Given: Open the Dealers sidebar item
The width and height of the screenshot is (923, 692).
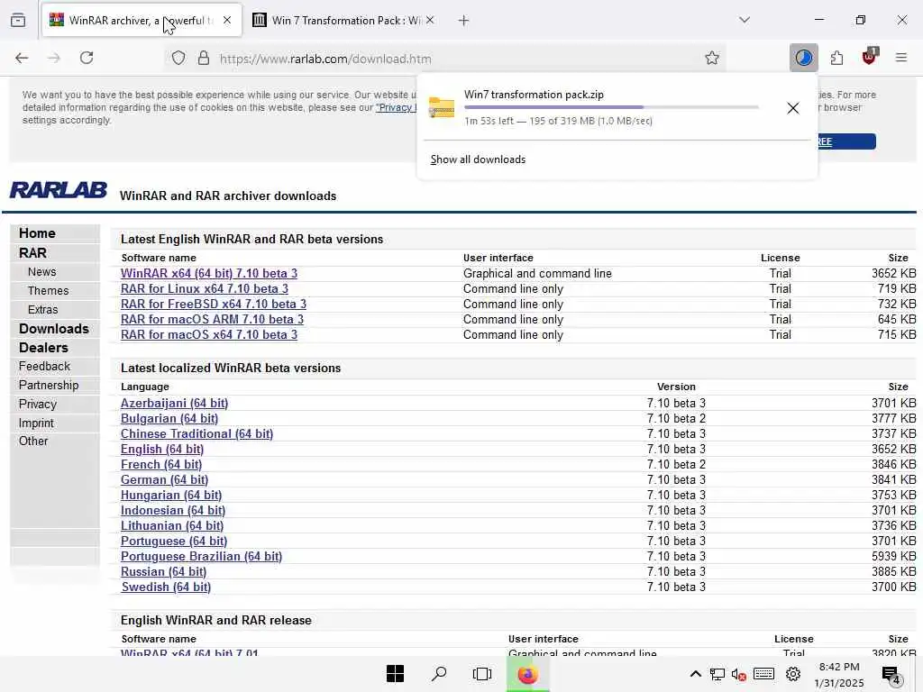Looking at the screenshot, I should pos(43,348).
